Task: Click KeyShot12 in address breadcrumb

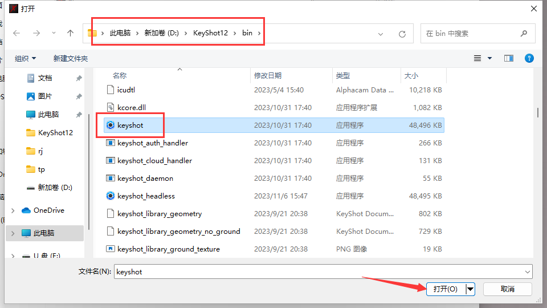Action: coord(210,33)
